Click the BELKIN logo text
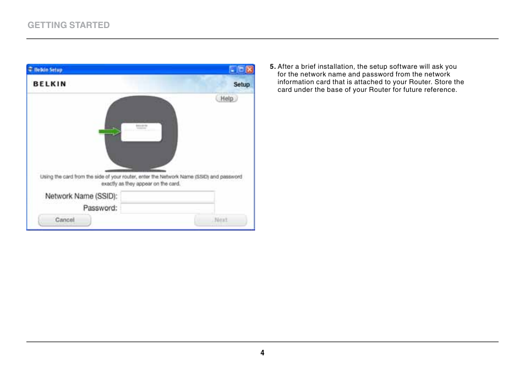Screen dimensions: 525x368 [x=50, y=84]
